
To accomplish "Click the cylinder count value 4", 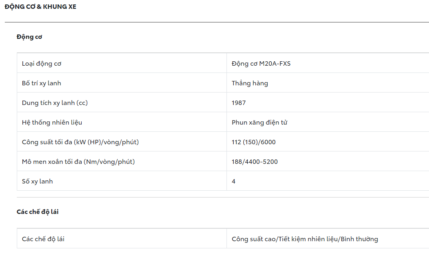I will coord(234,181).
